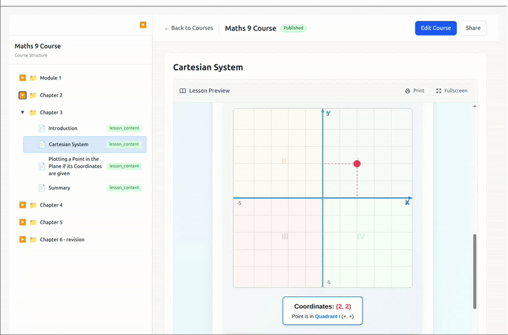Select the Cartesian System lesson
Viewport: 508px width, 335px height.
click(69, 144)
